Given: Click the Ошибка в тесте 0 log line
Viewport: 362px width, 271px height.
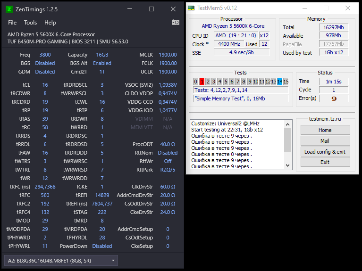Looking at the screenshot, I should click(x=222, y=154).
